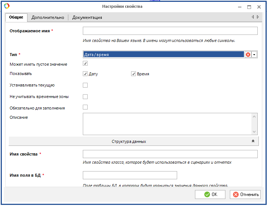The image size is (267, 206).
Task: Click the Отменить button
Action: coord(245,194)
